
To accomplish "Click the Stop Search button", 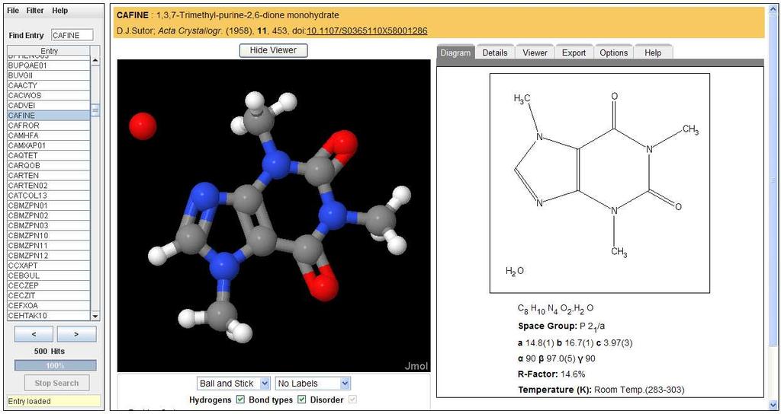I will tap(56, 384).
